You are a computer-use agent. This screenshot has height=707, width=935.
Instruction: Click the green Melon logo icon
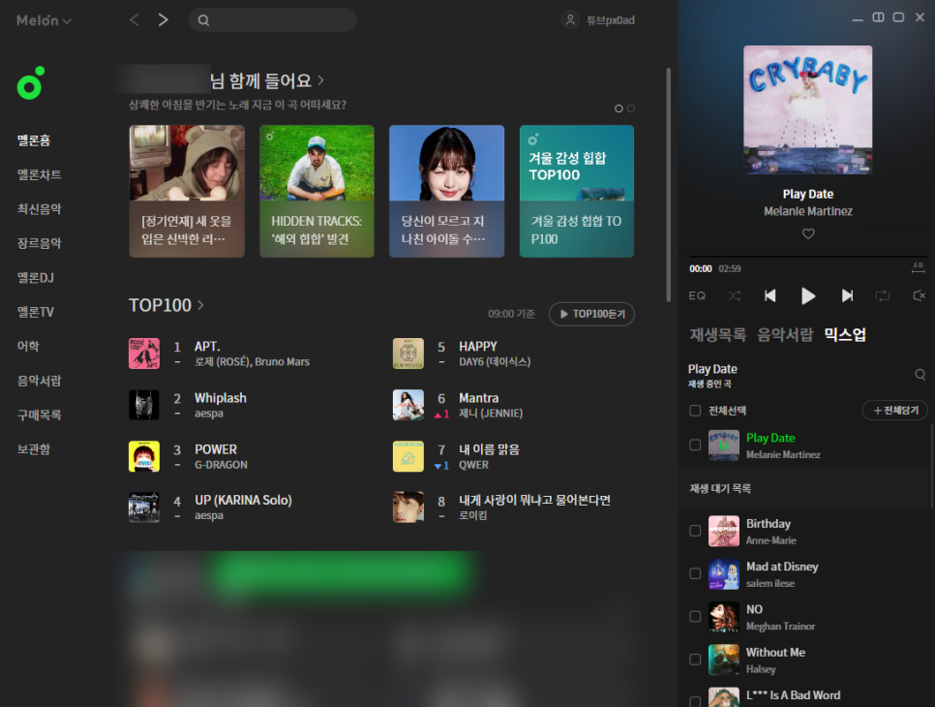click(x=30, y=83)
